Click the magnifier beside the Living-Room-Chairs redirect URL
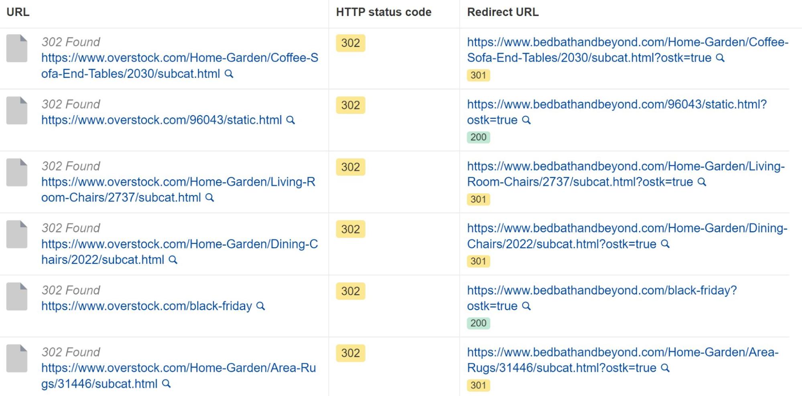This screenshot has height=396, width=802. point(702,182)
